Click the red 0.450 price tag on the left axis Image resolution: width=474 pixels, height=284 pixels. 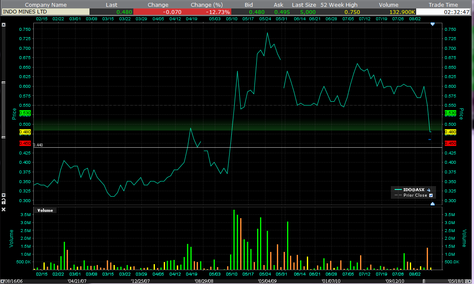24,143
